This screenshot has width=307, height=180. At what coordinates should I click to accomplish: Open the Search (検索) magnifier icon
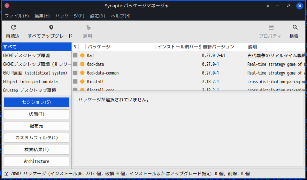[295, 28]
